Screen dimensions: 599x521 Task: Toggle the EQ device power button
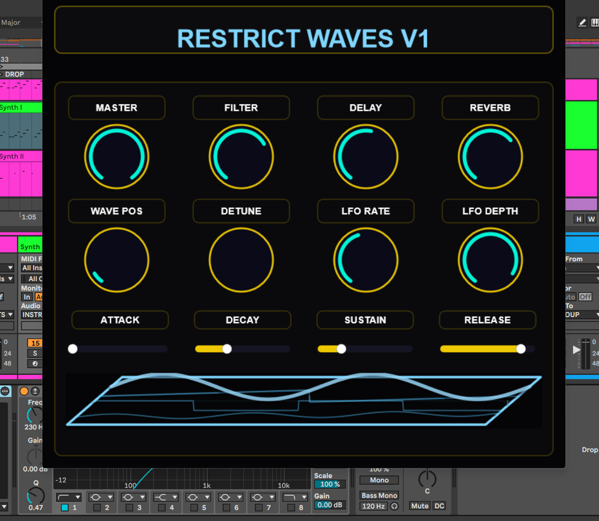(x=24, y=391)
